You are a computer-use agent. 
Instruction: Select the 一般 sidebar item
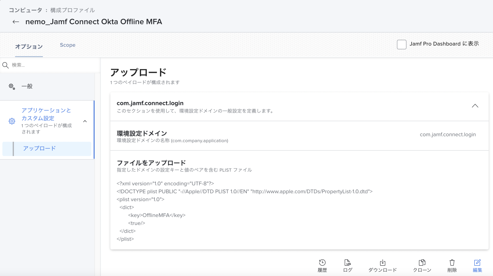click(x=27, y=86)
